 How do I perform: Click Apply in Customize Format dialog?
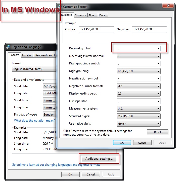click(163, 143)
